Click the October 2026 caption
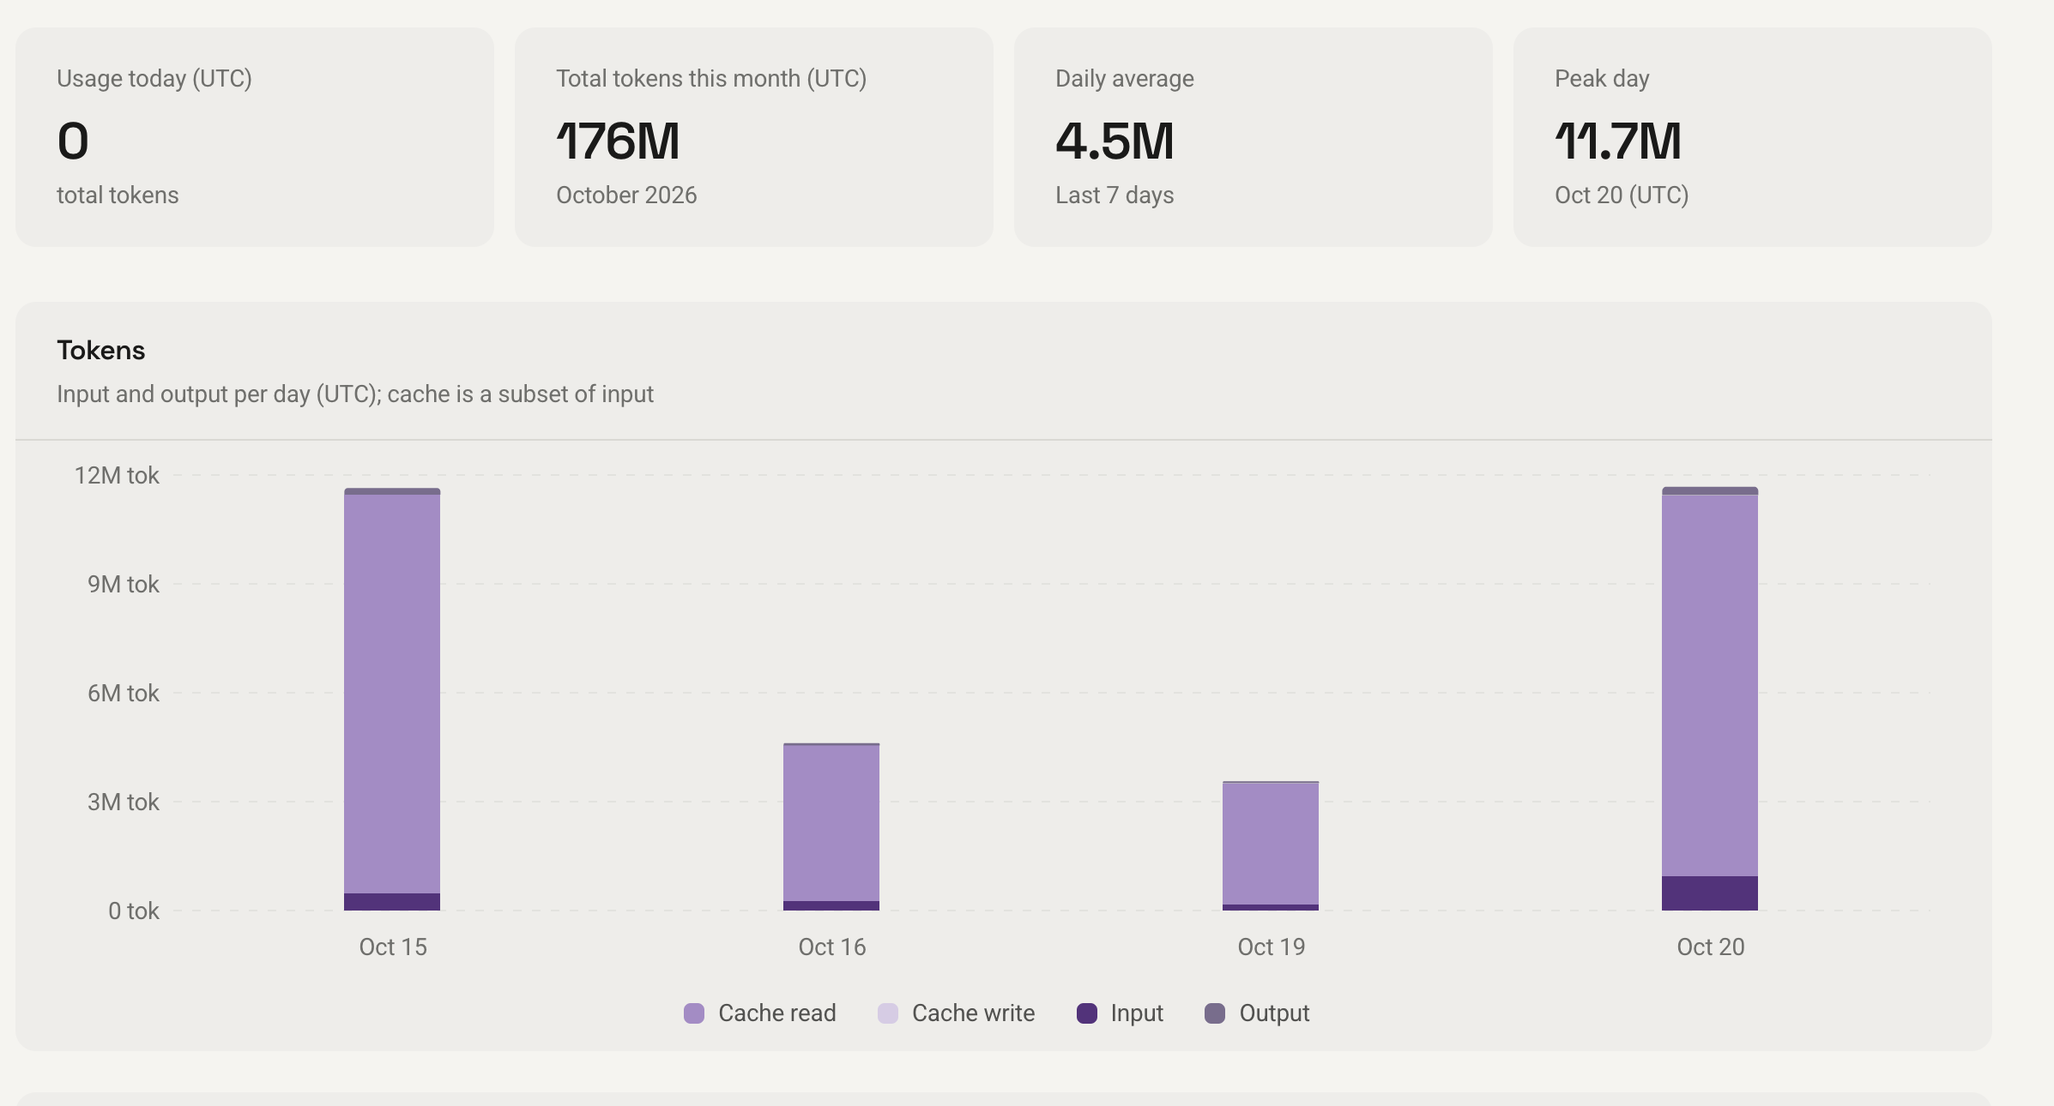Screen dimensions: 2054x1106 pos(626,195)
